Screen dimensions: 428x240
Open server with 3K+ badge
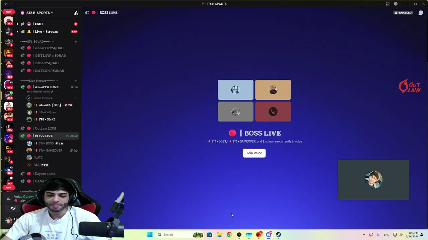(9, 21)
